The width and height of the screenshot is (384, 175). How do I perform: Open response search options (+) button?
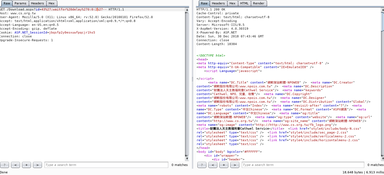pyautogui.click(x=224, y=165)
